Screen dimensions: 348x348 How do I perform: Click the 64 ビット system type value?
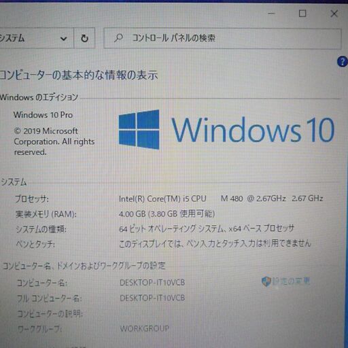click(x=207, y=229)
